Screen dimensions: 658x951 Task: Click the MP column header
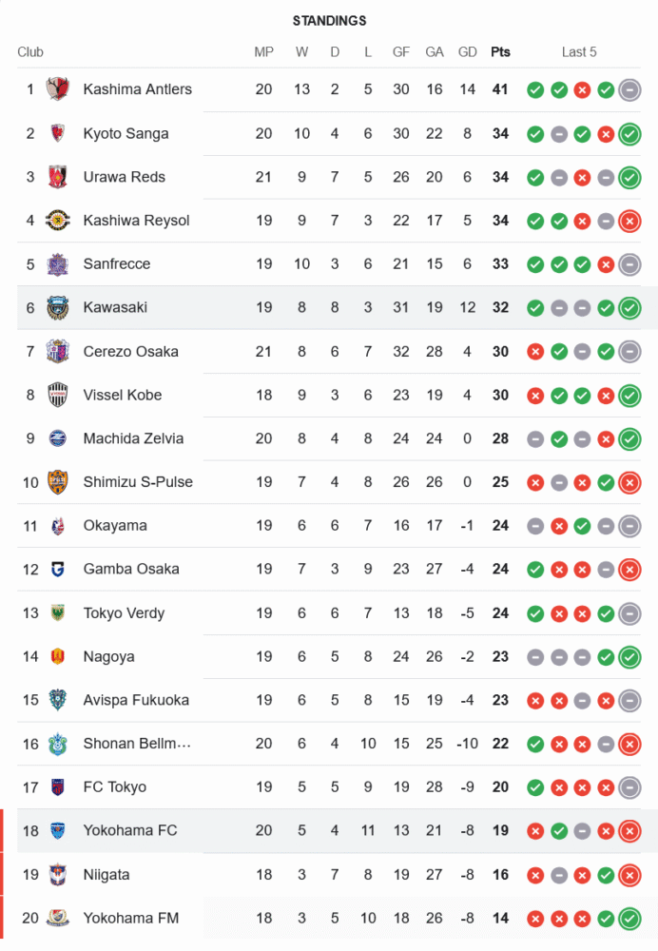coord(264,52)
